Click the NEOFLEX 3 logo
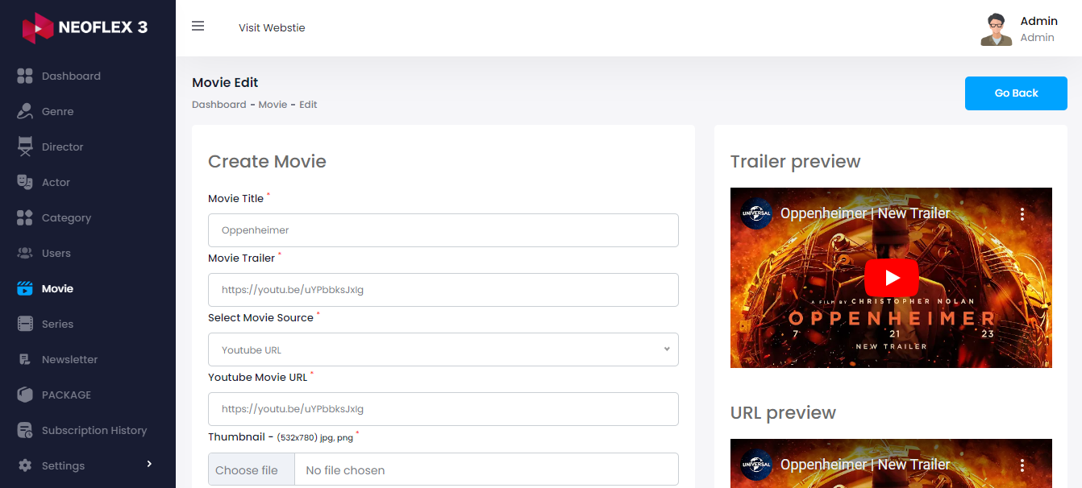The image size is (1082, 488). click(85, 27)
